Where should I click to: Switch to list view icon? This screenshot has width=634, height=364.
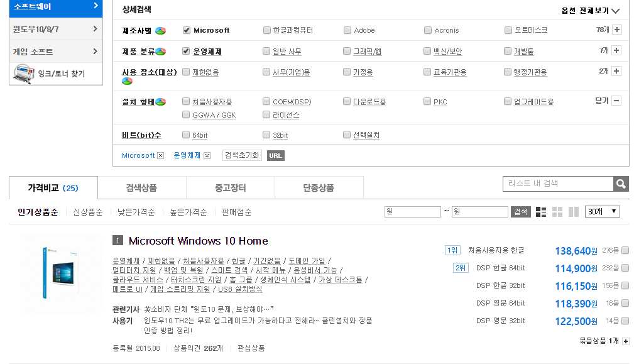pos(541,211)
